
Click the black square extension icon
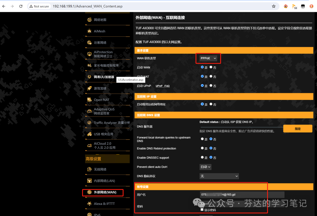pos(303,6)
